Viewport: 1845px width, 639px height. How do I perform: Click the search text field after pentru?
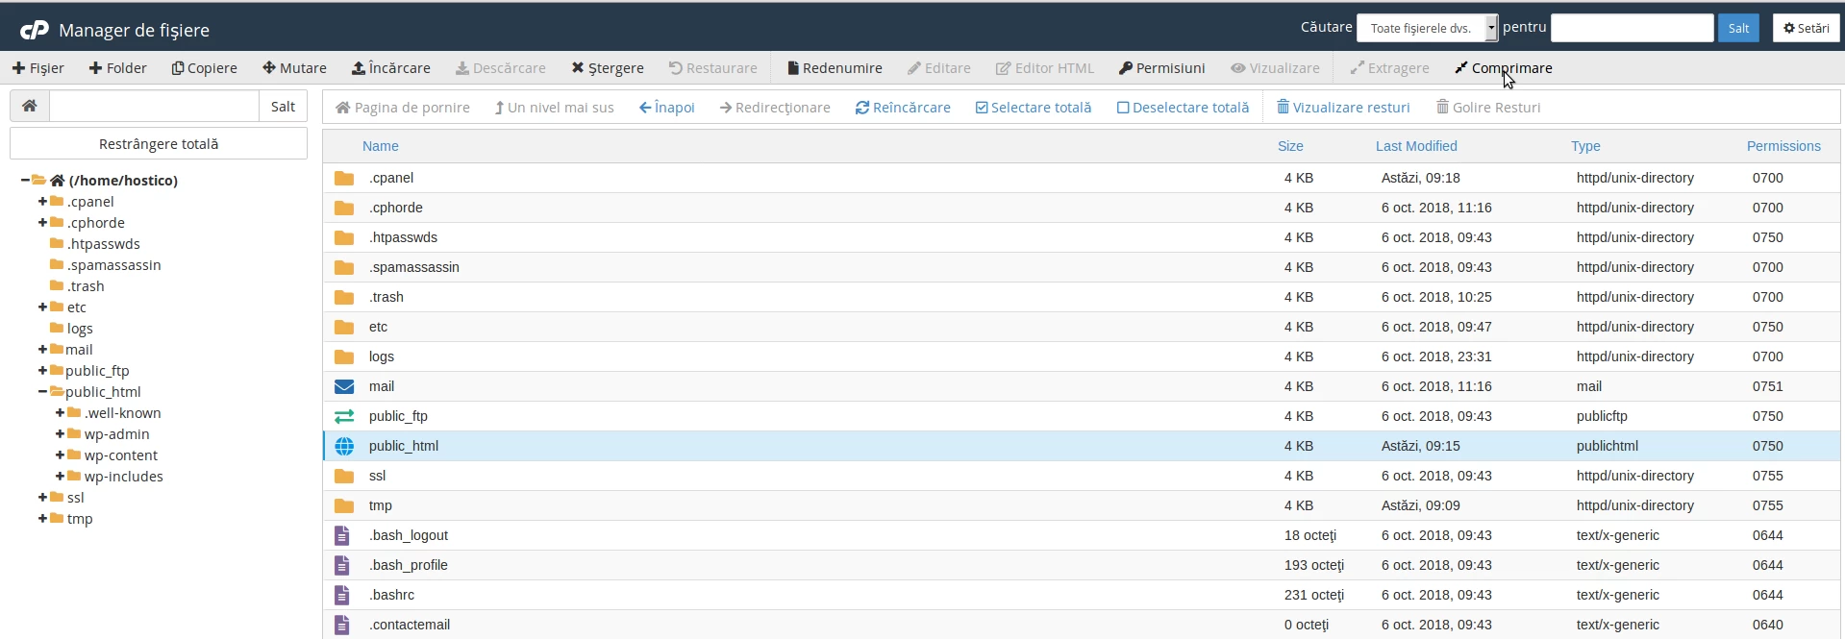(x=1631, y=28)
